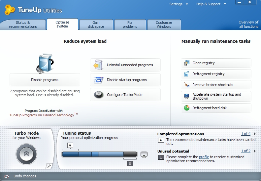Run Defragment registry task
Viewport: 261px width, 181px height.
click(x=216, y=74)
